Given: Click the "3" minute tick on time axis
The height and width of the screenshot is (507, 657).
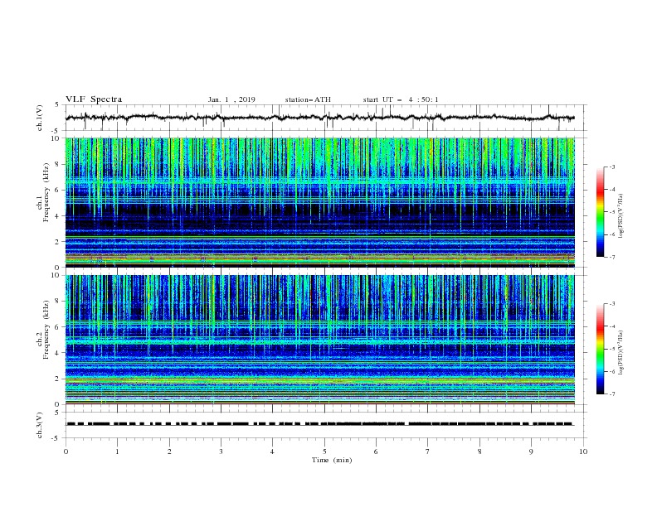Looking at the screenshot, I should coord(221,451).
